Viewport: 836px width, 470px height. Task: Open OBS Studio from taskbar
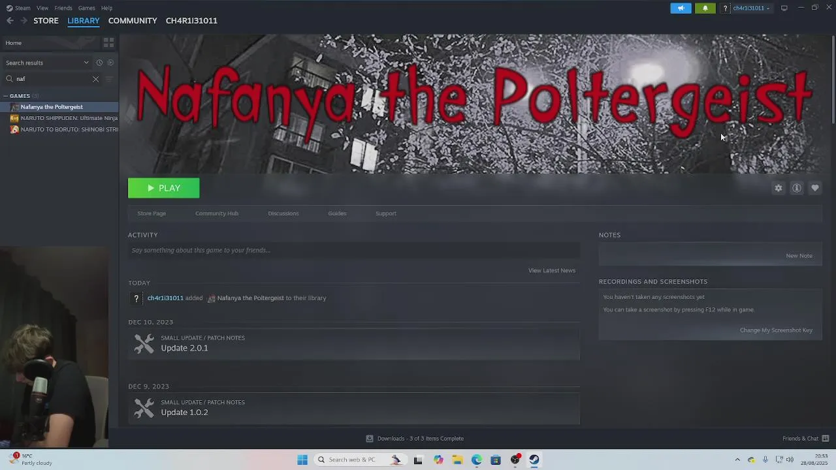515,460
